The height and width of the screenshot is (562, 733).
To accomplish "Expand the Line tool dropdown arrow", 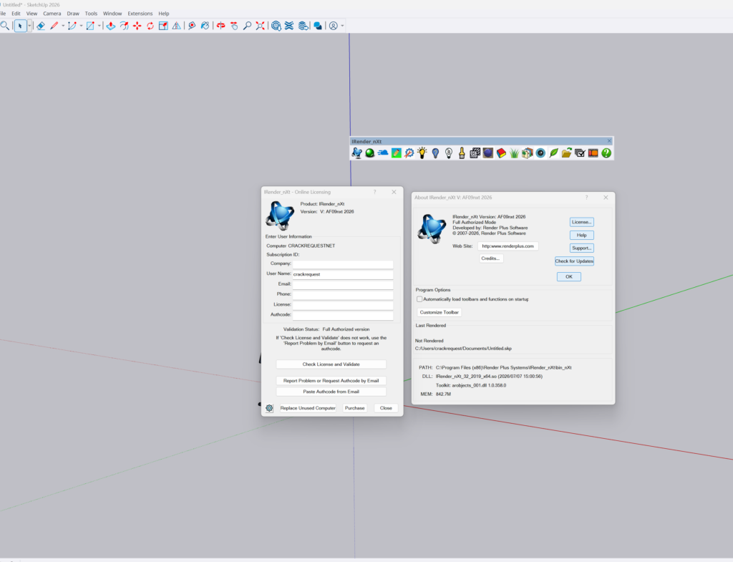I will point(63,26).
